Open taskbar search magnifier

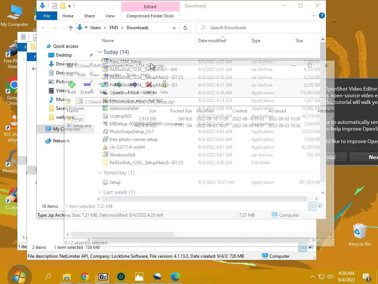pyautogui.click(x=48, y=277)
